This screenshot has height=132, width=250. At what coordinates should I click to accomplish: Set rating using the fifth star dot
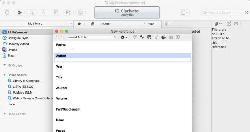[x=73, y=49]
